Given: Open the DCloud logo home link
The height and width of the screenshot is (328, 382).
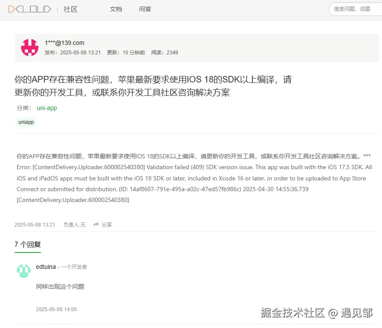Looking at the screenshot, I should point(29,9).
